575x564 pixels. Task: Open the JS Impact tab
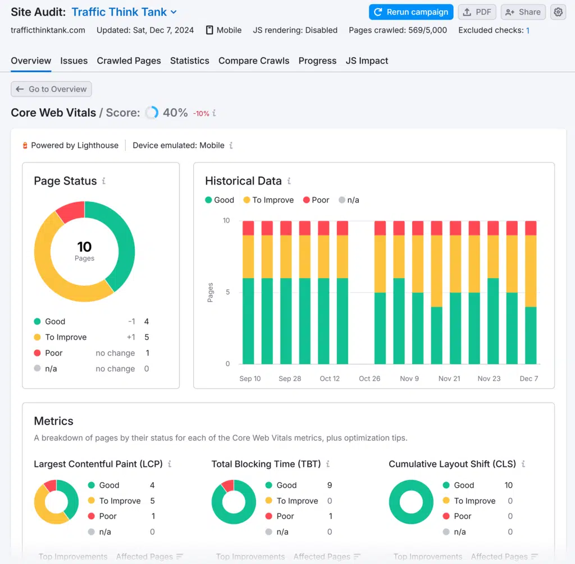[x=367, y=61]
